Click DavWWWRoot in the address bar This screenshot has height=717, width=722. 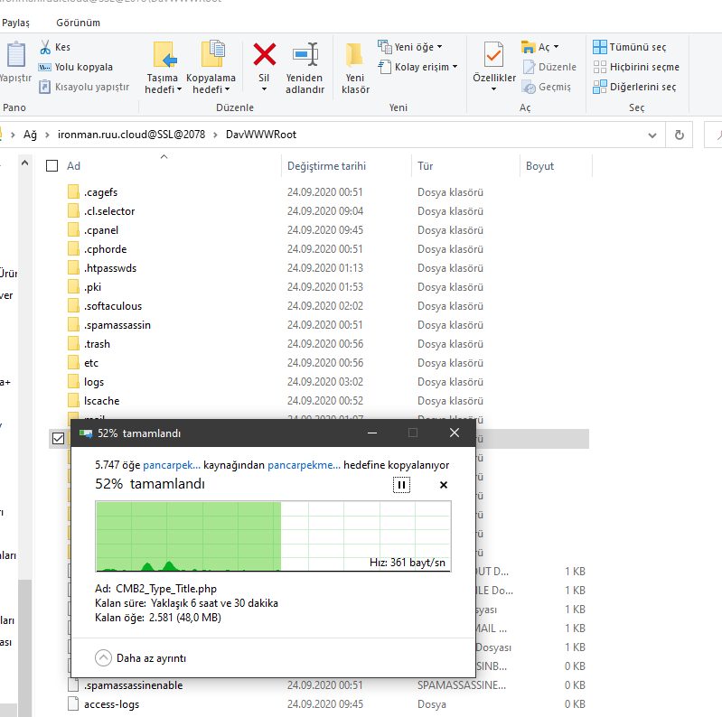click(x=261, y=135)
